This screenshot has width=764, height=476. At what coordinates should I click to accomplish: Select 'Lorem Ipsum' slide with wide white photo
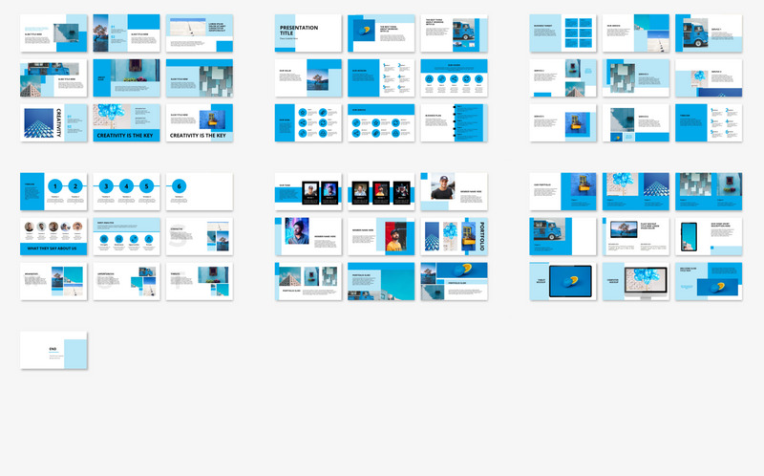(200, 33)
